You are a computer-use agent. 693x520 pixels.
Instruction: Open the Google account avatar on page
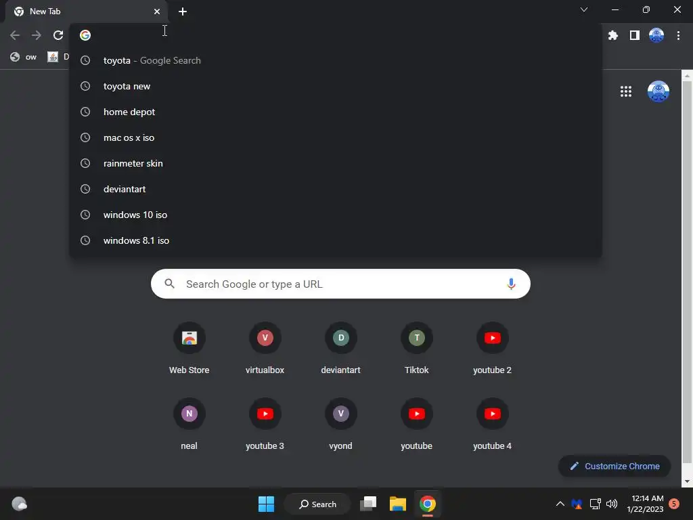658,91
